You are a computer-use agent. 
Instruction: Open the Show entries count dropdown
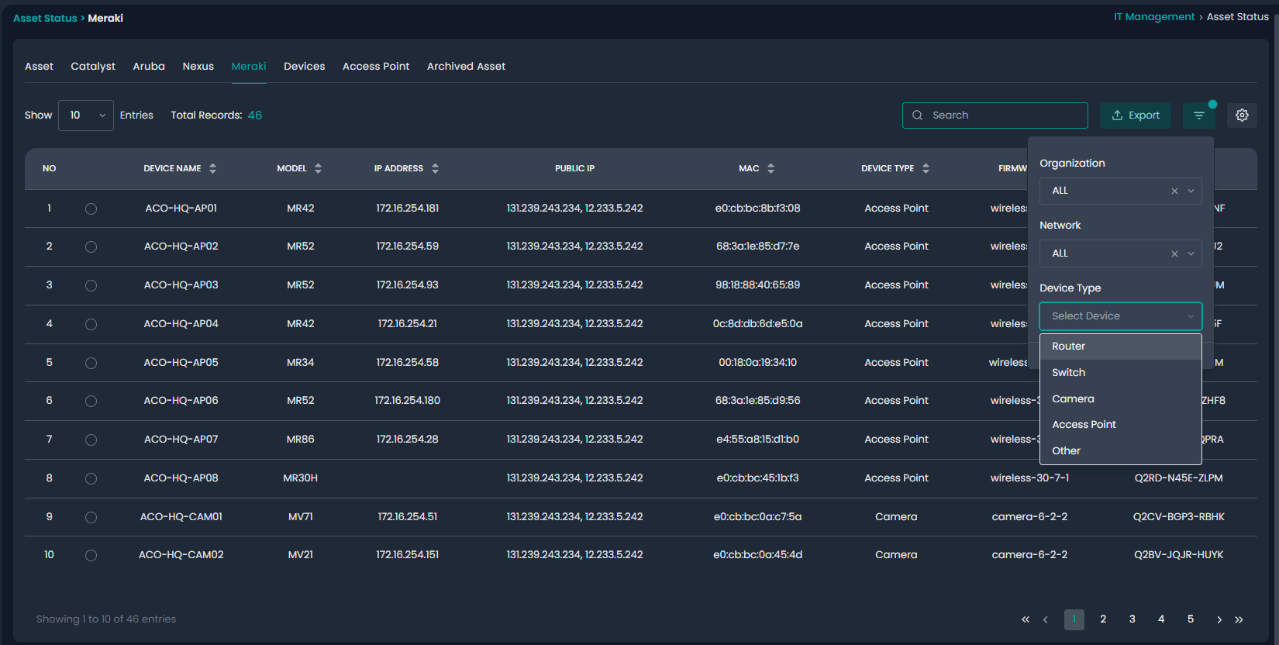(x=86, y=116)
